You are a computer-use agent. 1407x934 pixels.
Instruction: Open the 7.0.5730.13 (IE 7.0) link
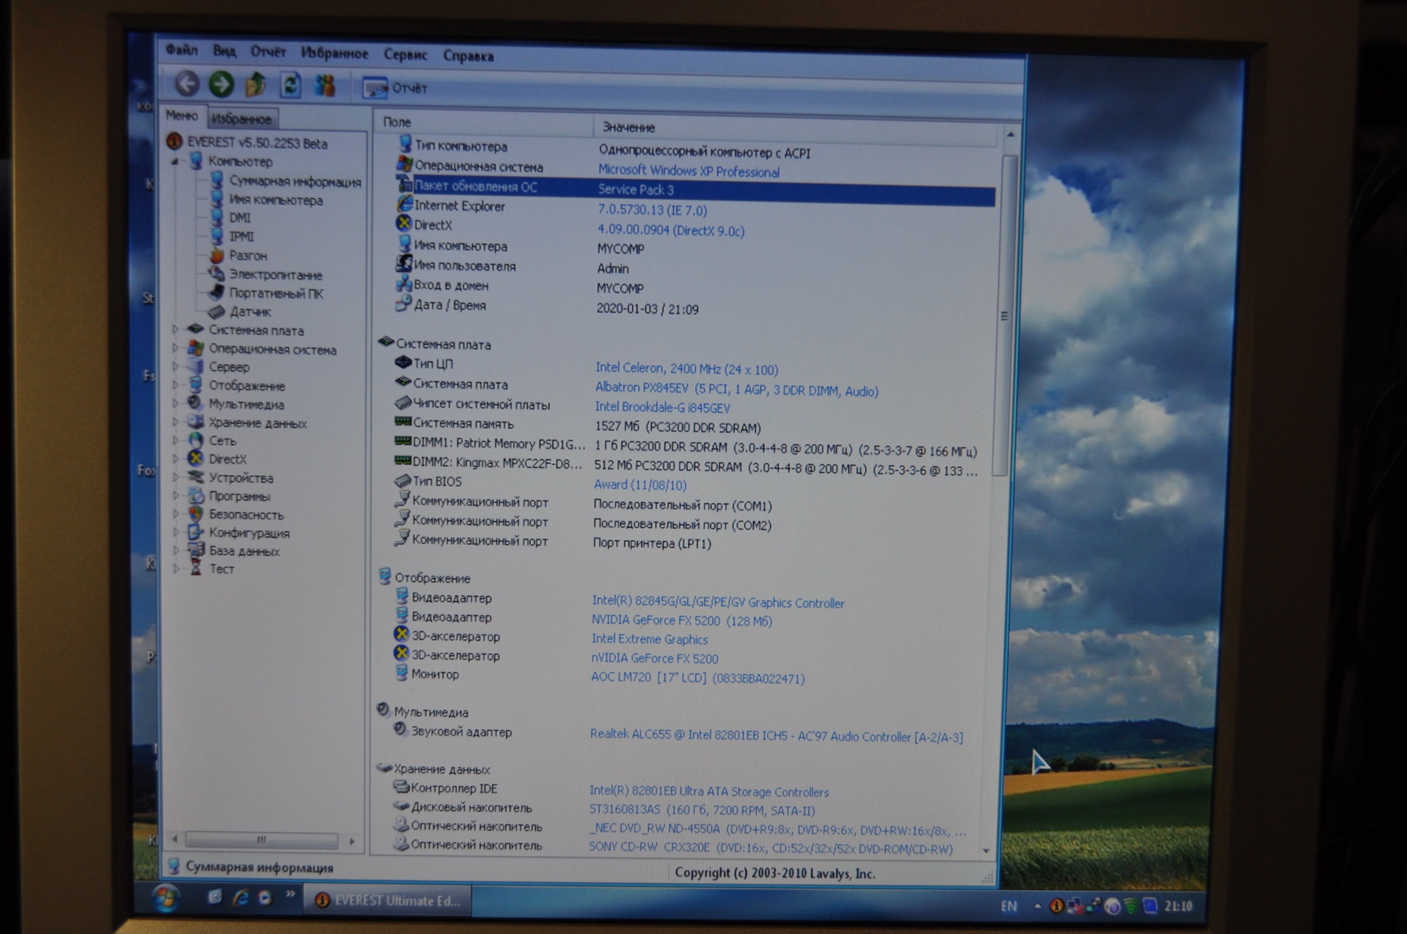(652, 210)
